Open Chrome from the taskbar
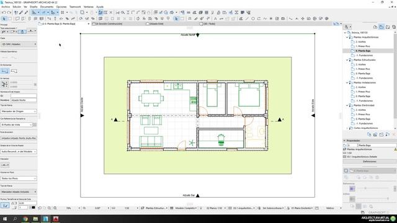This screenshot has width=397, height=223. pos(25,219)
